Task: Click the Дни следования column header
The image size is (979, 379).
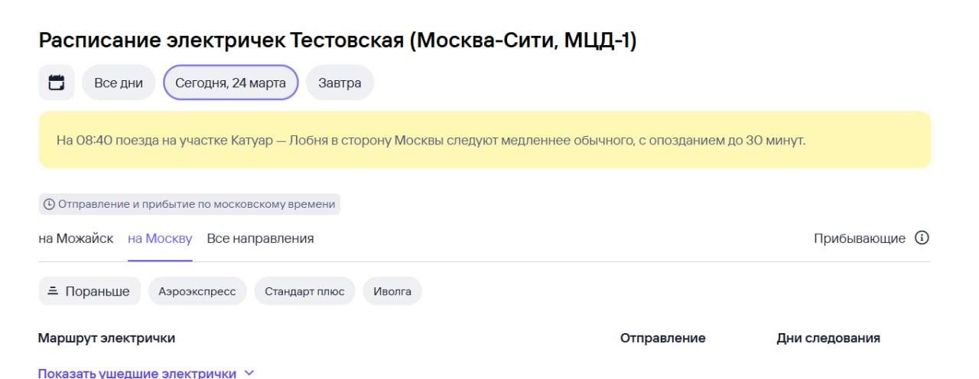Action: coord(828,338)
